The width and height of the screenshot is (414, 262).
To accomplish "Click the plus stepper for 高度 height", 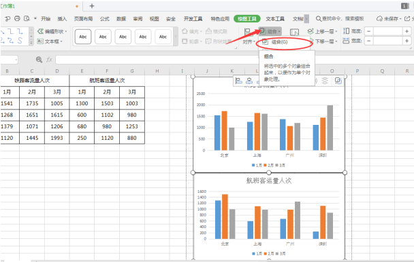I will 407,31.
